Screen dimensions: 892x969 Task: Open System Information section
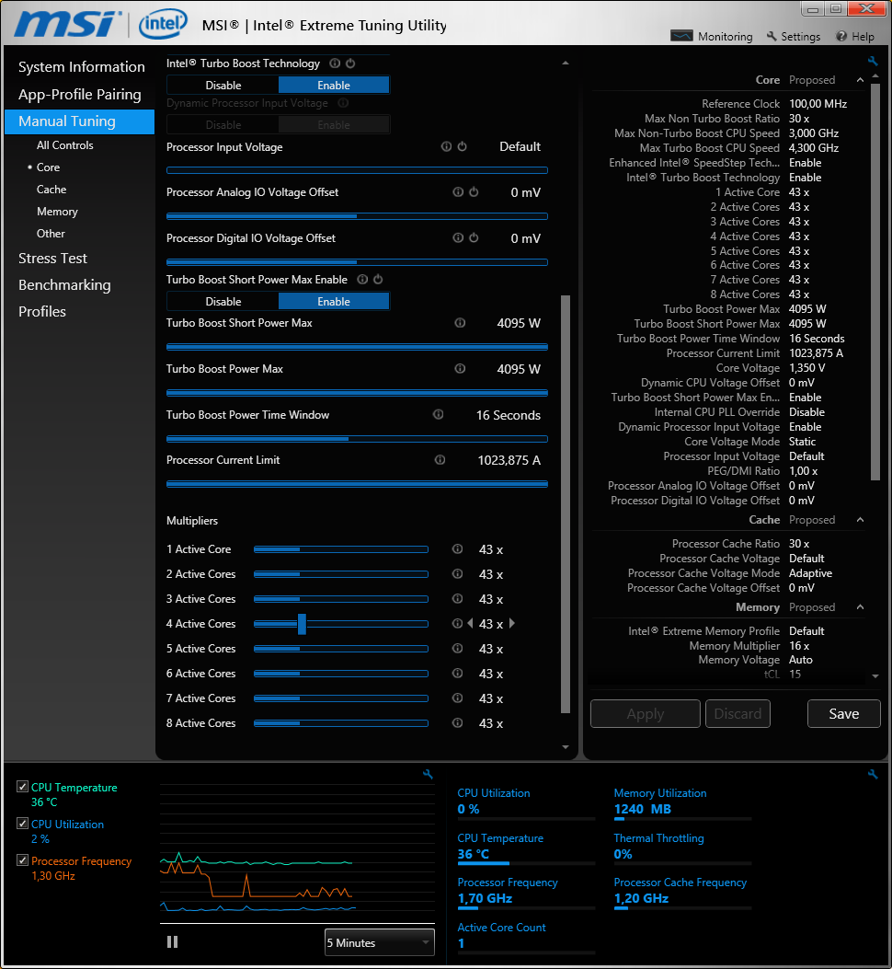pos(82,67)
